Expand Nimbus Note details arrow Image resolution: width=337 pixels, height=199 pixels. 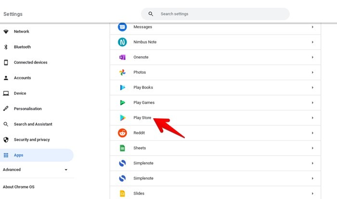[312, 42]
